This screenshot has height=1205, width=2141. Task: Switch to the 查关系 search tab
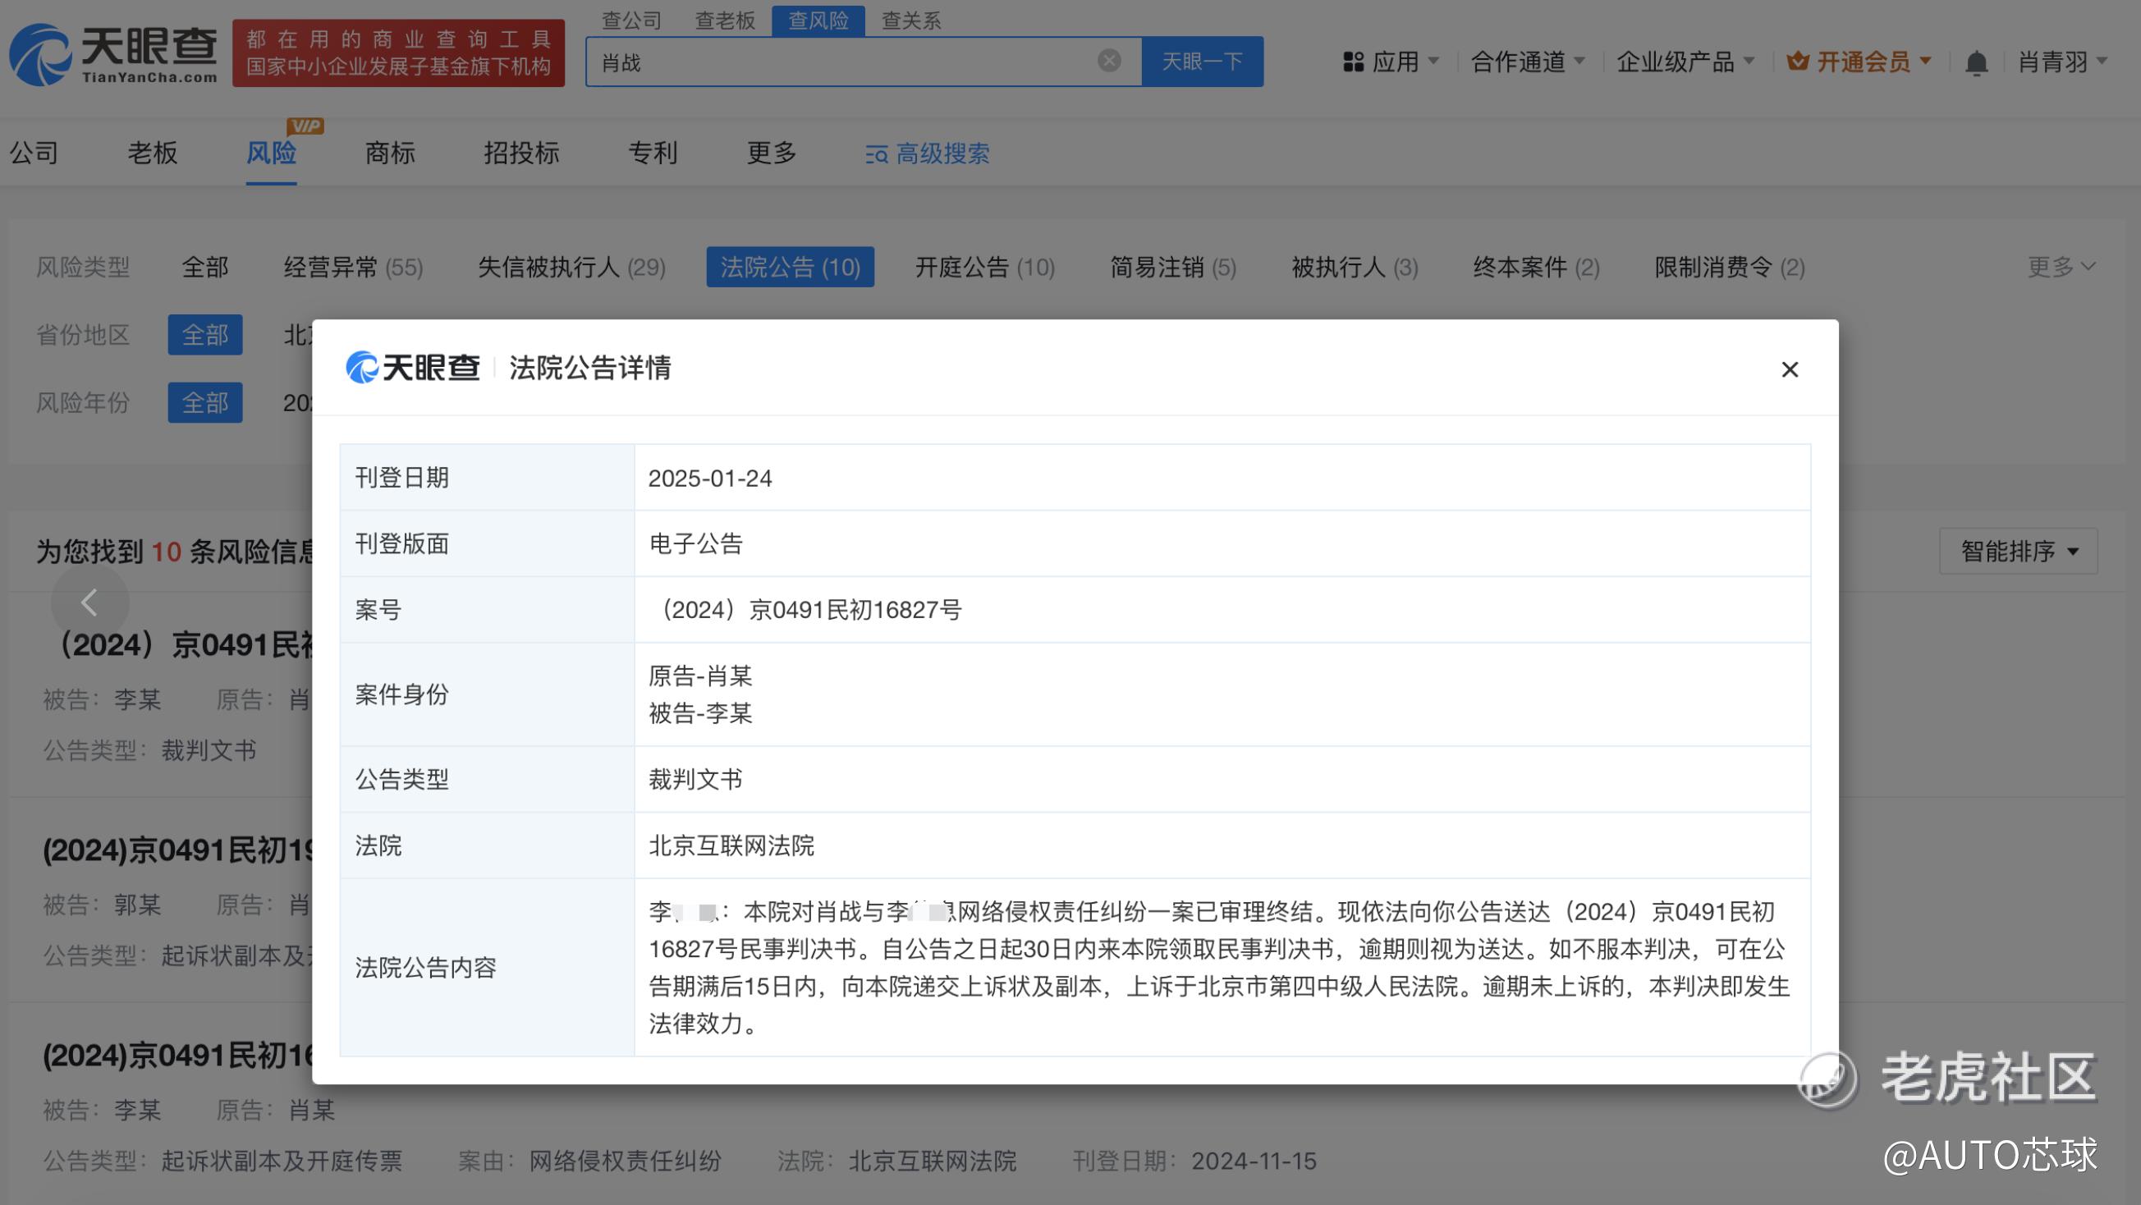click(911, 20)
